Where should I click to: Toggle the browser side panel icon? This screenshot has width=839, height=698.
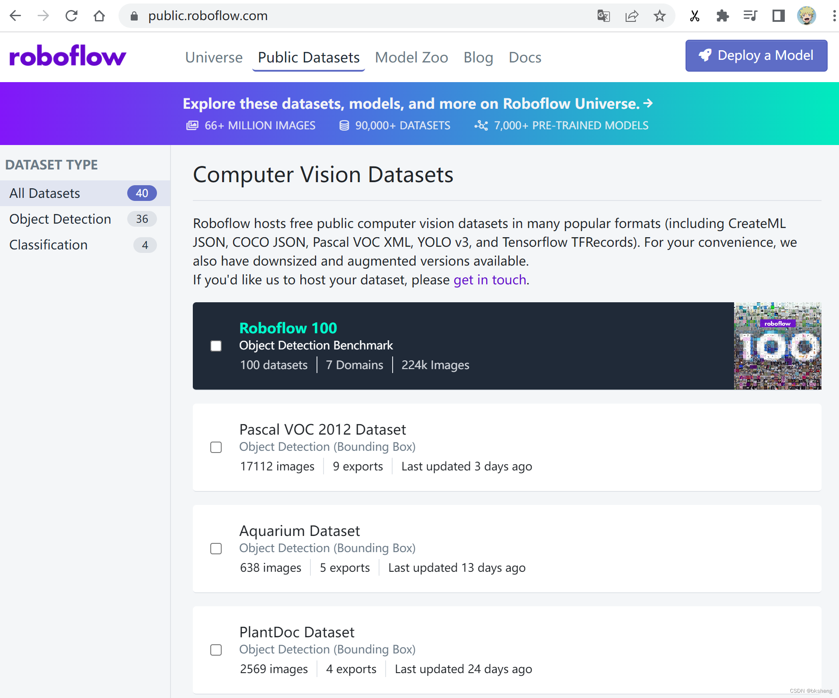click(779, 16)
